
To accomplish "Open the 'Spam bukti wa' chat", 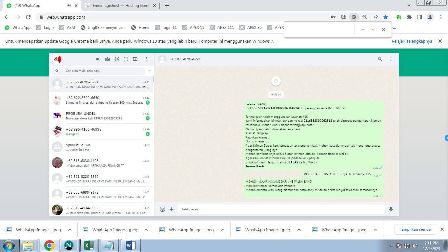I will [x=102, y=147].
